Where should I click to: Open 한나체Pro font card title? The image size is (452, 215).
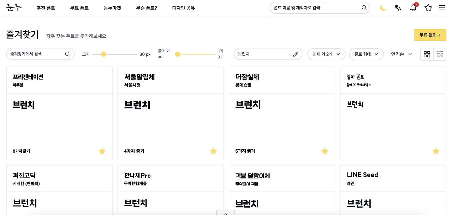(137, 175)
